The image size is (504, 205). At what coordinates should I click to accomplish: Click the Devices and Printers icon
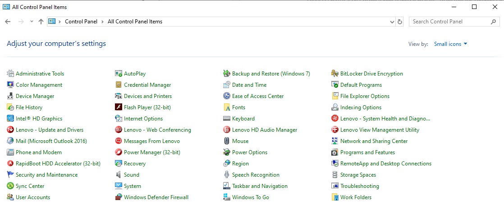[x=119, y=96]
